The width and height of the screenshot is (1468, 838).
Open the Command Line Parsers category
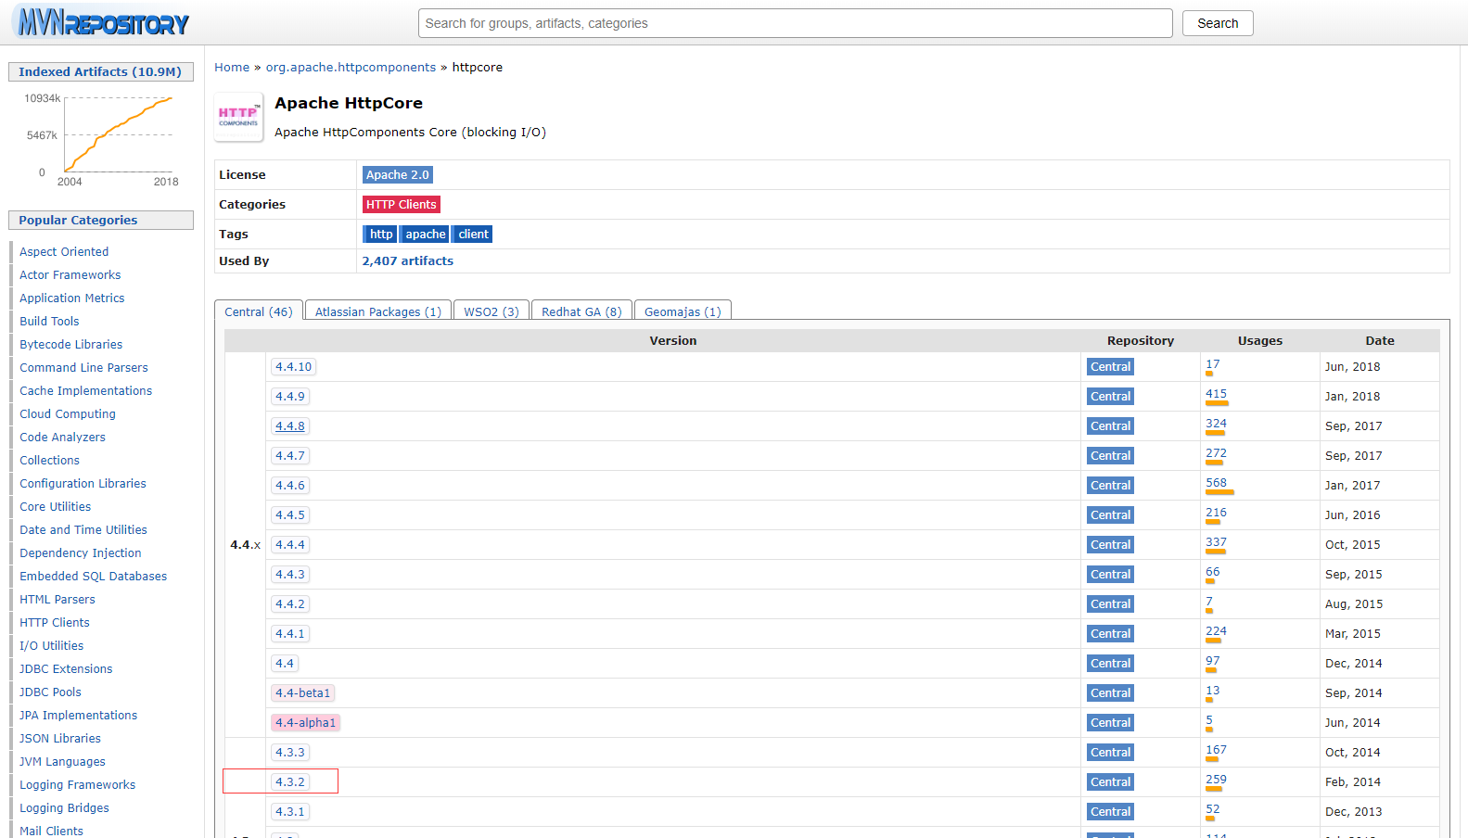pyautogui.click(x=83, y=368)
